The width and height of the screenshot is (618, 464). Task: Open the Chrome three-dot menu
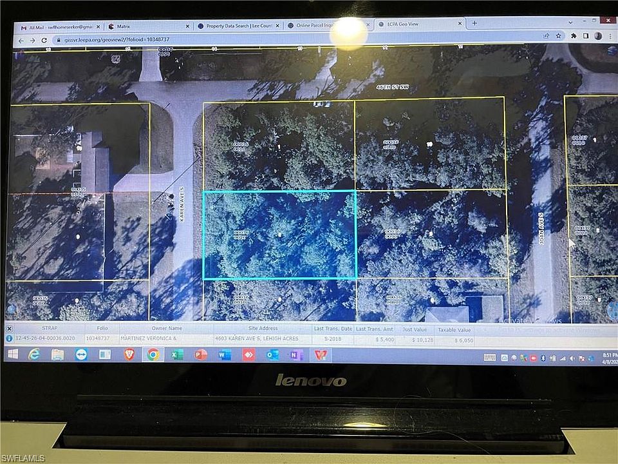(610, 36)
